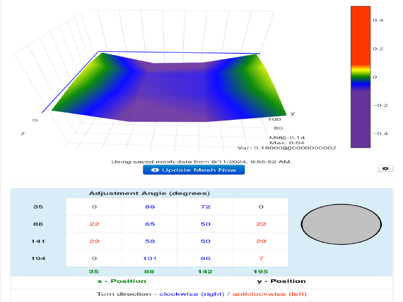Click the 58 degree adjustment value

pos(150,242)
